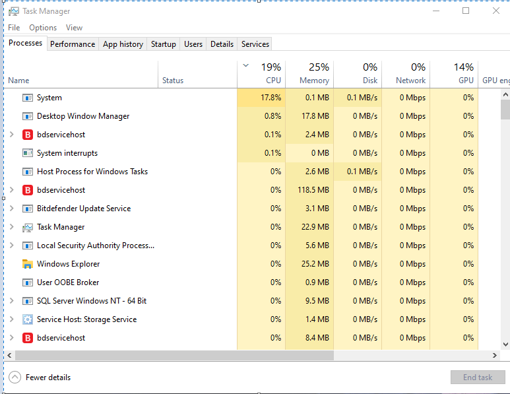Click the Windows Explorer folder icon
Image resolution: width=510 pixels, height=394 pixels.
pyautogui.click(x=28, y=264)
